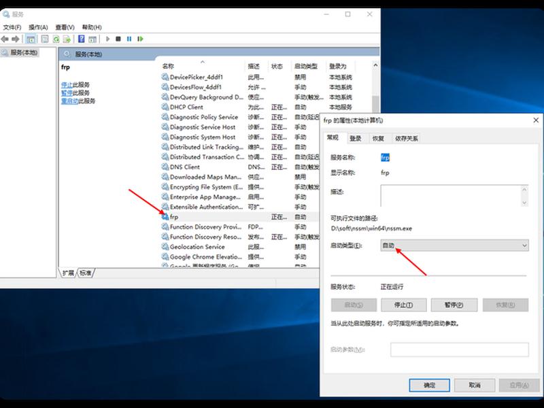Click the Stop Service square icon
The width and height of the screenshot is (544, 408).
click(x=118, y=39)
